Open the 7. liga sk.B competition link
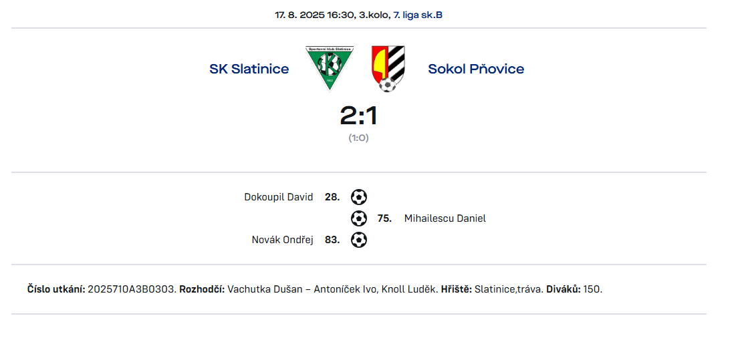 pyautogui.click(x=417, y=15)
